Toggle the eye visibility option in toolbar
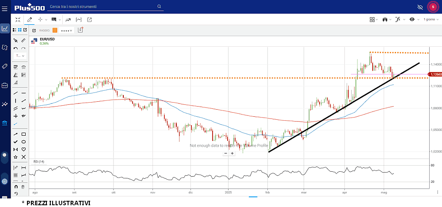 tap(412, 19)
